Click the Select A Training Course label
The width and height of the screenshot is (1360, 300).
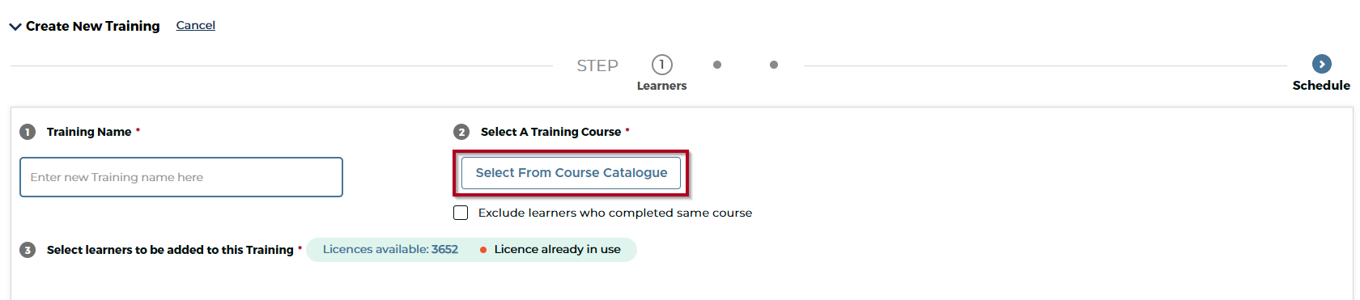click(550, 132)
